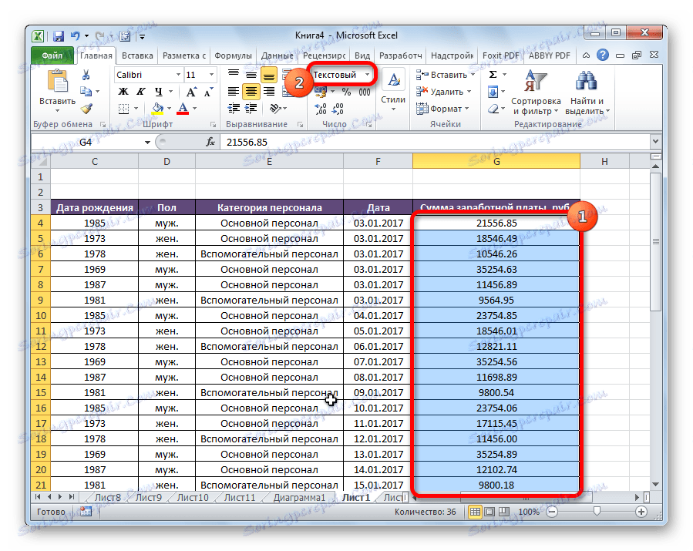The width and height of the screenshot is (693, 551).
Task: Click the zoom slider handle
Action: click(x=596, y=512)
